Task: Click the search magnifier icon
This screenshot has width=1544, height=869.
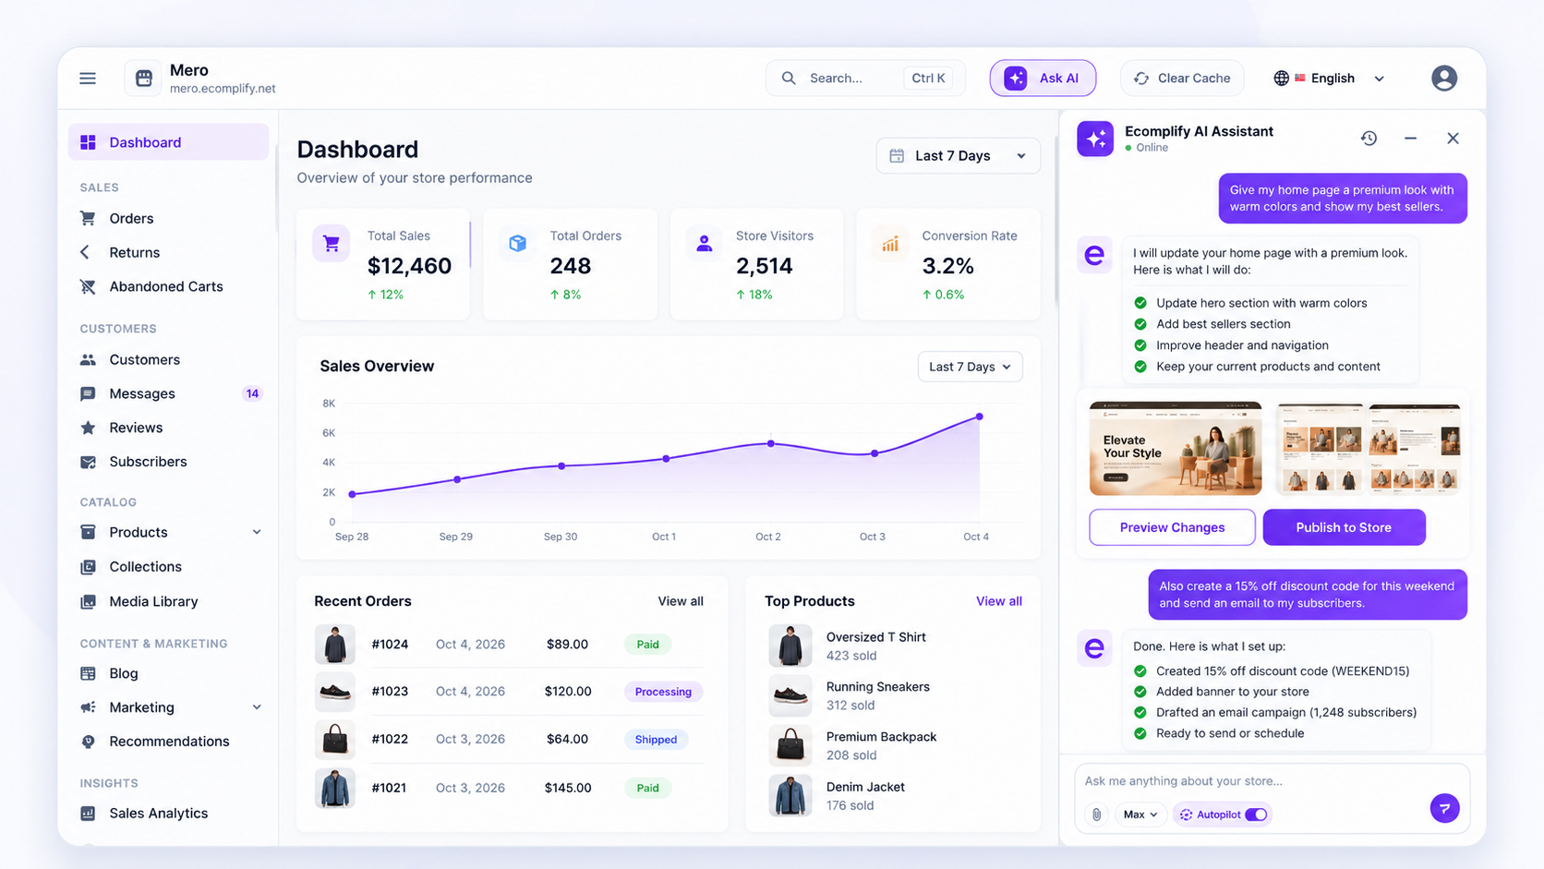Action: coord(789,78)
